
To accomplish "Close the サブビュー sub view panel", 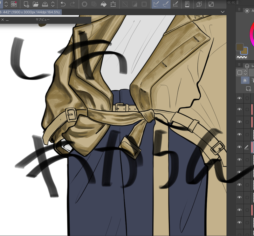I will tap(3, 20).
